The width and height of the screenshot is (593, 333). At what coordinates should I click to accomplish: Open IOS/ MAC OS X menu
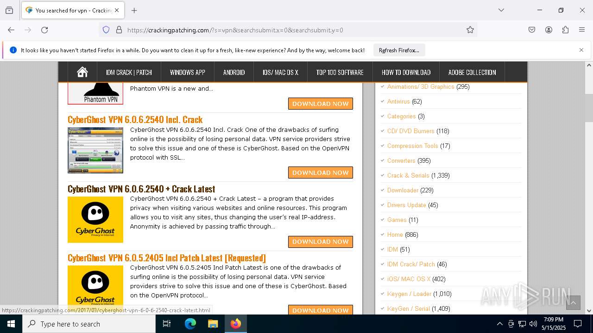(x=280, y=72)
